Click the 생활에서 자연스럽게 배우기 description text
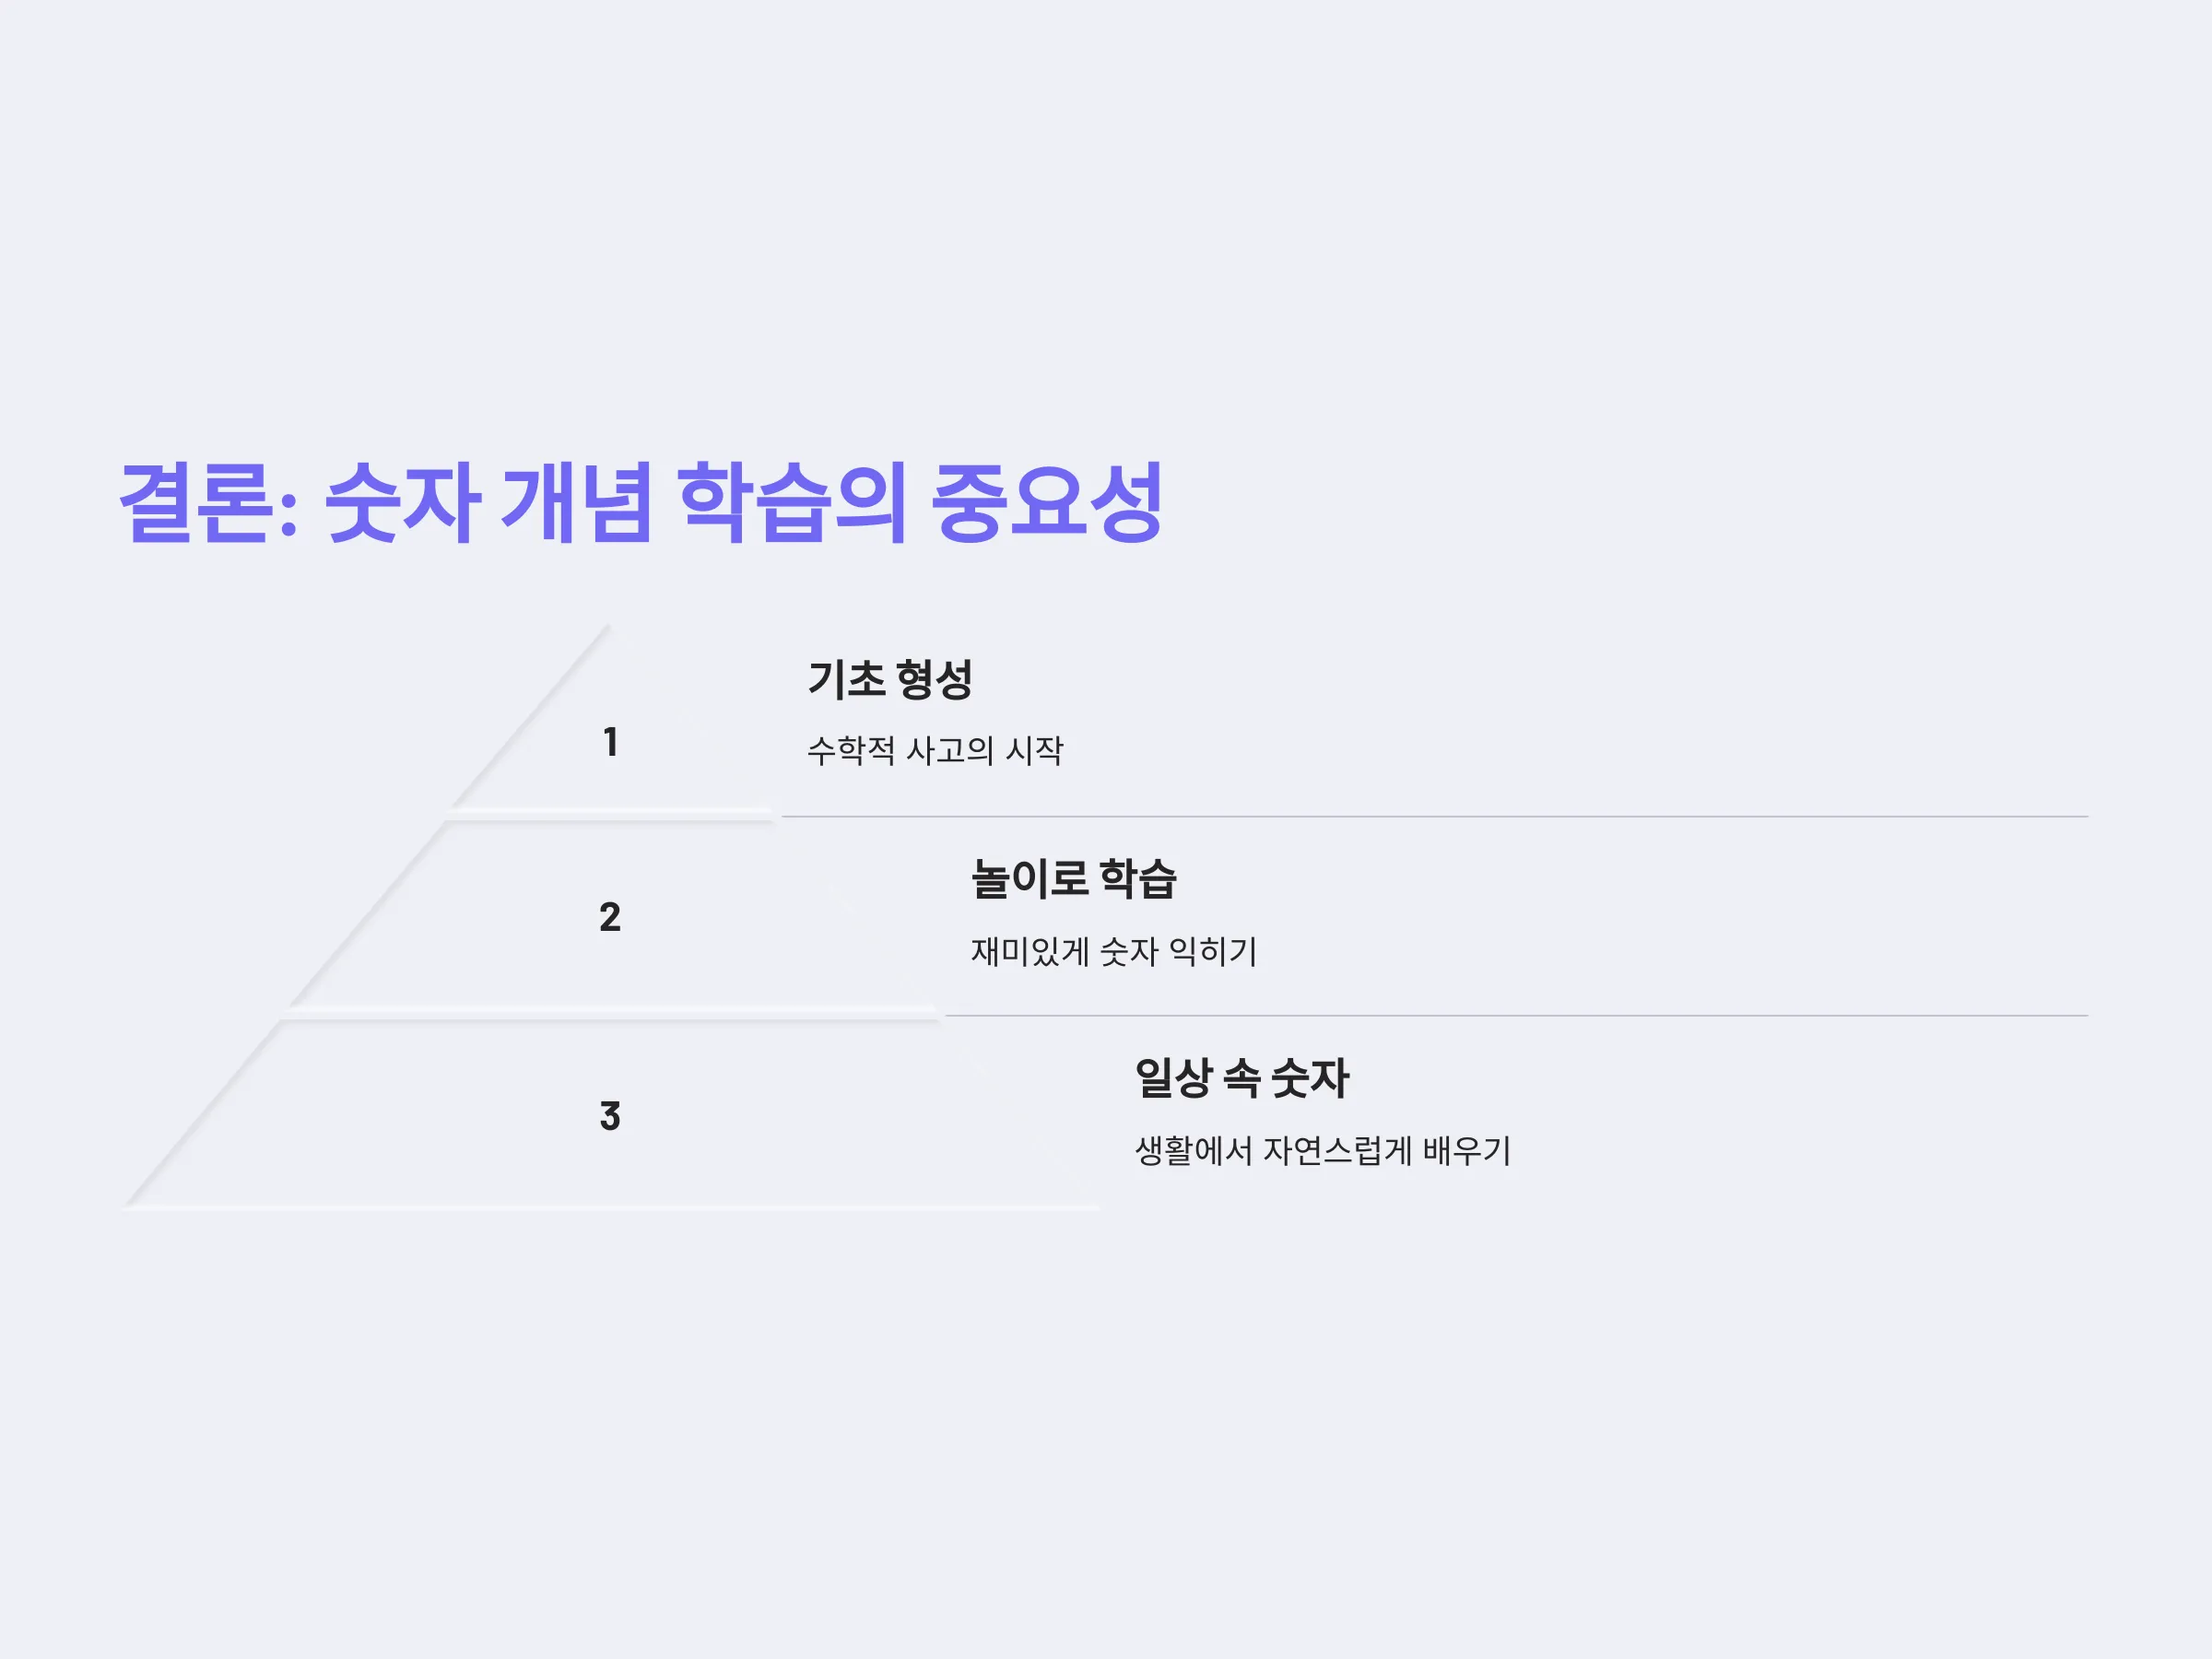This screenshot has height=1659, width=2212. point(1322,1150)
